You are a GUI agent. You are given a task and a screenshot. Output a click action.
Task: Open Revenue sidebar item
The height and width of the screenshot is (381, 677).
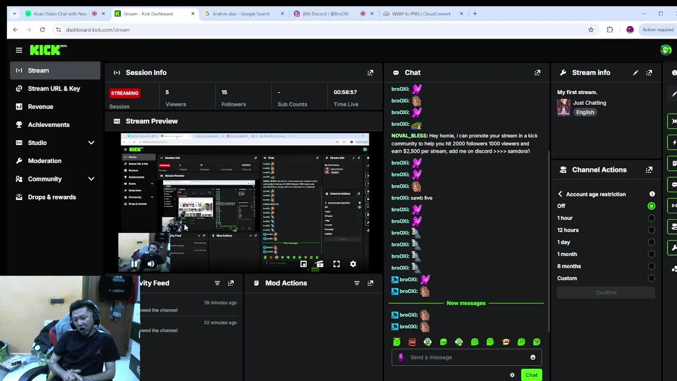click(x=55, y=106)
